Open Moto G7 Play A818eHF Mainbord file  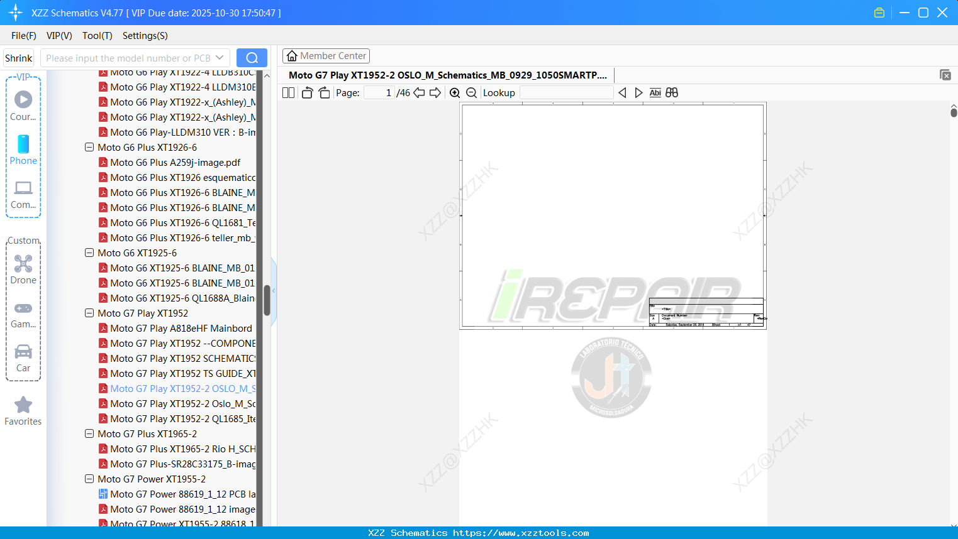point(175,329)
